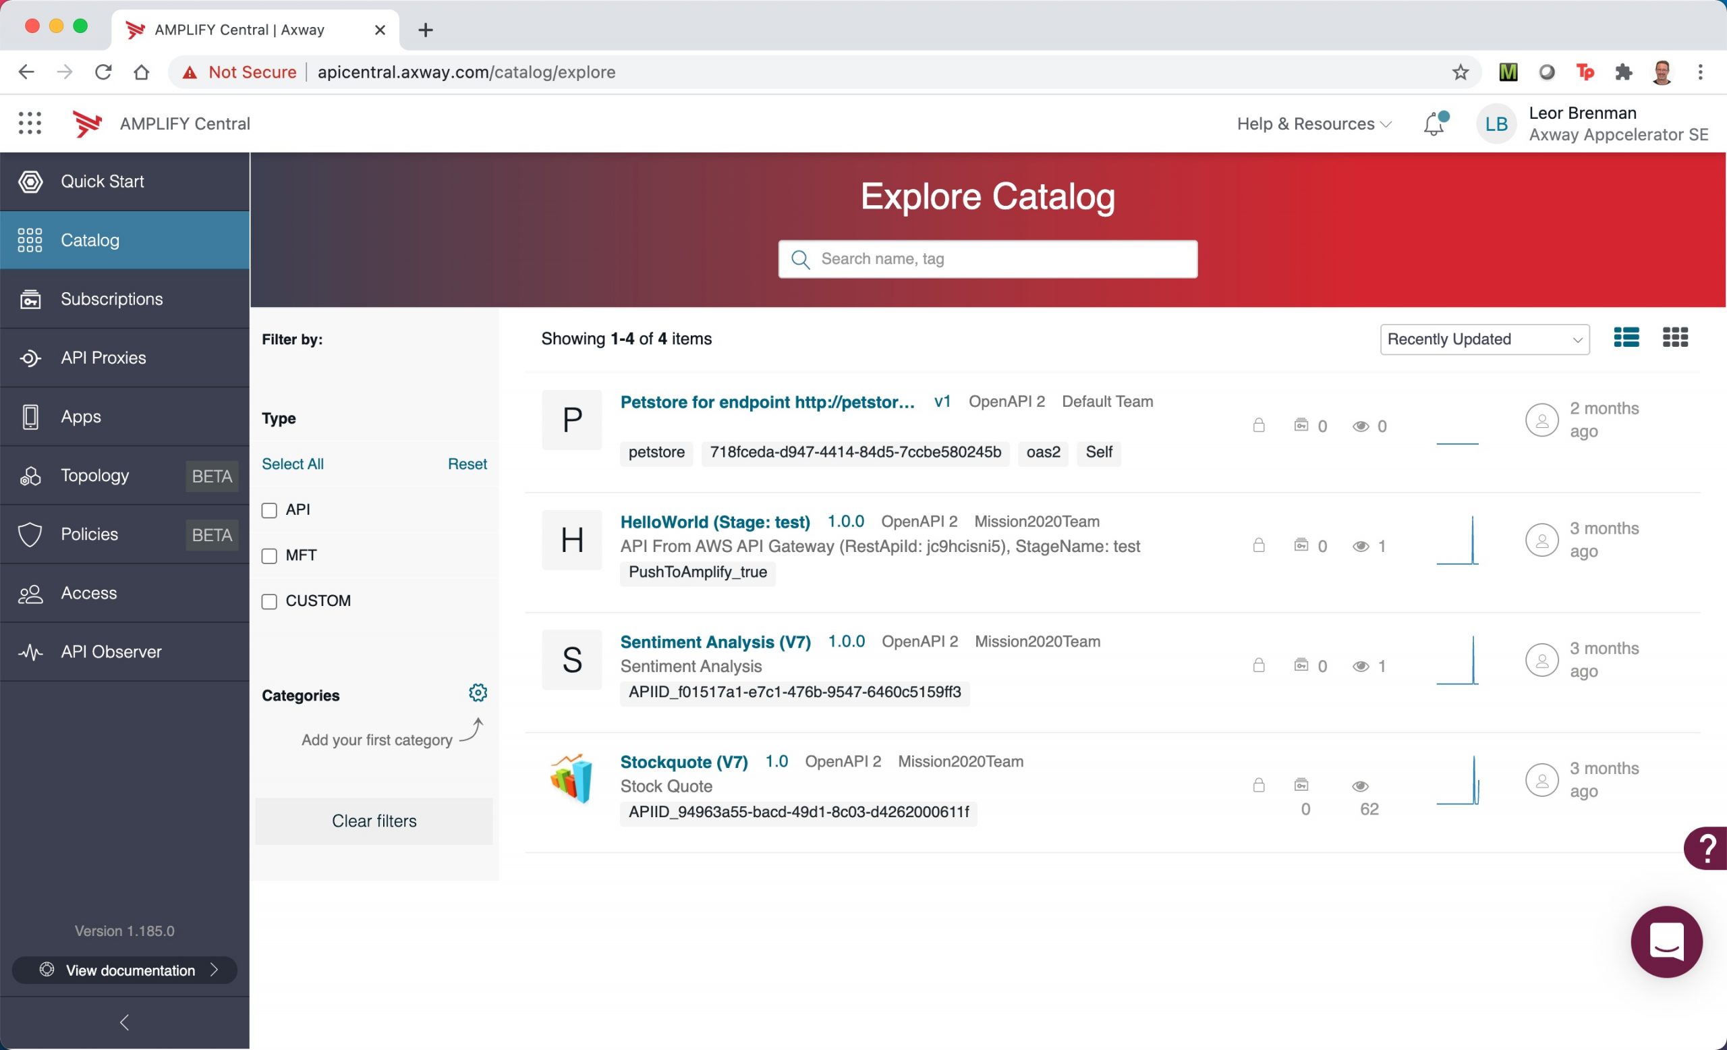Go to browser home page
Image resolution: width=1727 pixels, height=1050 pixels.
pos(142,72)
